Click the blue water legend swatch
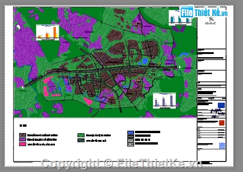Screen dimensions: 243x172 [x=130, y=133]
